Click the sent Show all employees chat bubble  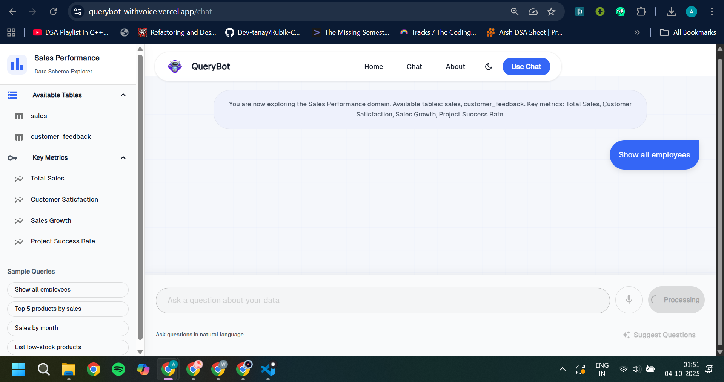click(655, 155)
